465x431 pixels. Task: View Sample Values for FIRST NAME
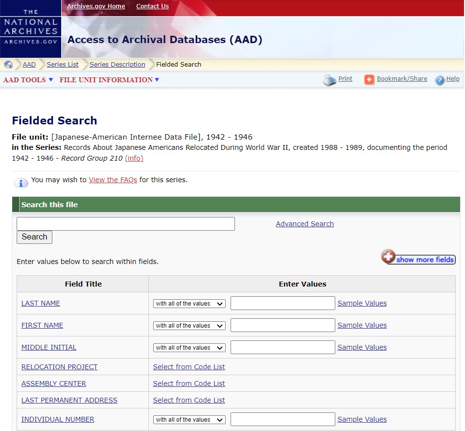pos(362,325)
